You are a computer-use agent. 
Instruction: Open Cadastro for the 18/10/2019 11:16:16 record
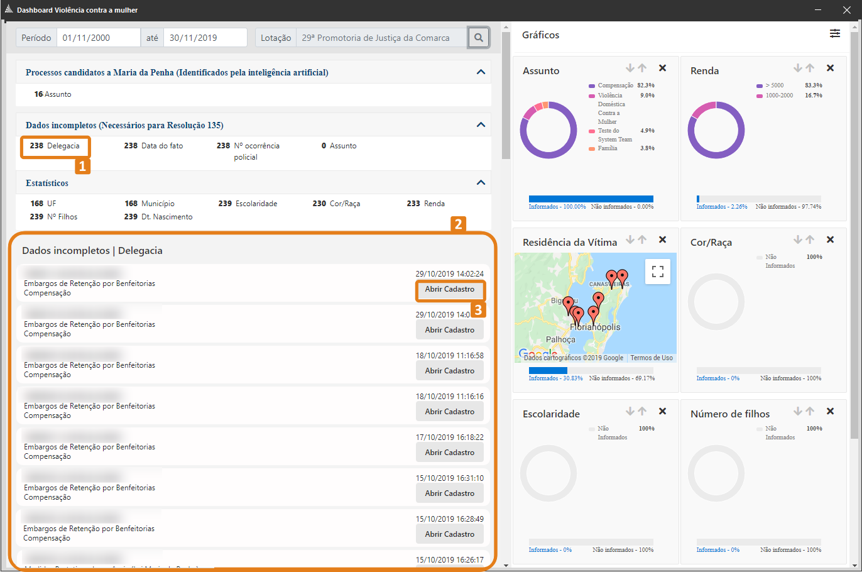(x=450, y=412)
